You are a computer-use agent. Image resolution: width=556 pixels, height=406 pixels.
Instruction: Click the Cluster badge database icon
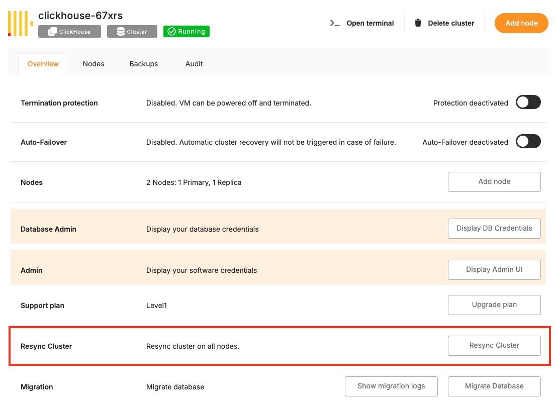coord(121,32)
